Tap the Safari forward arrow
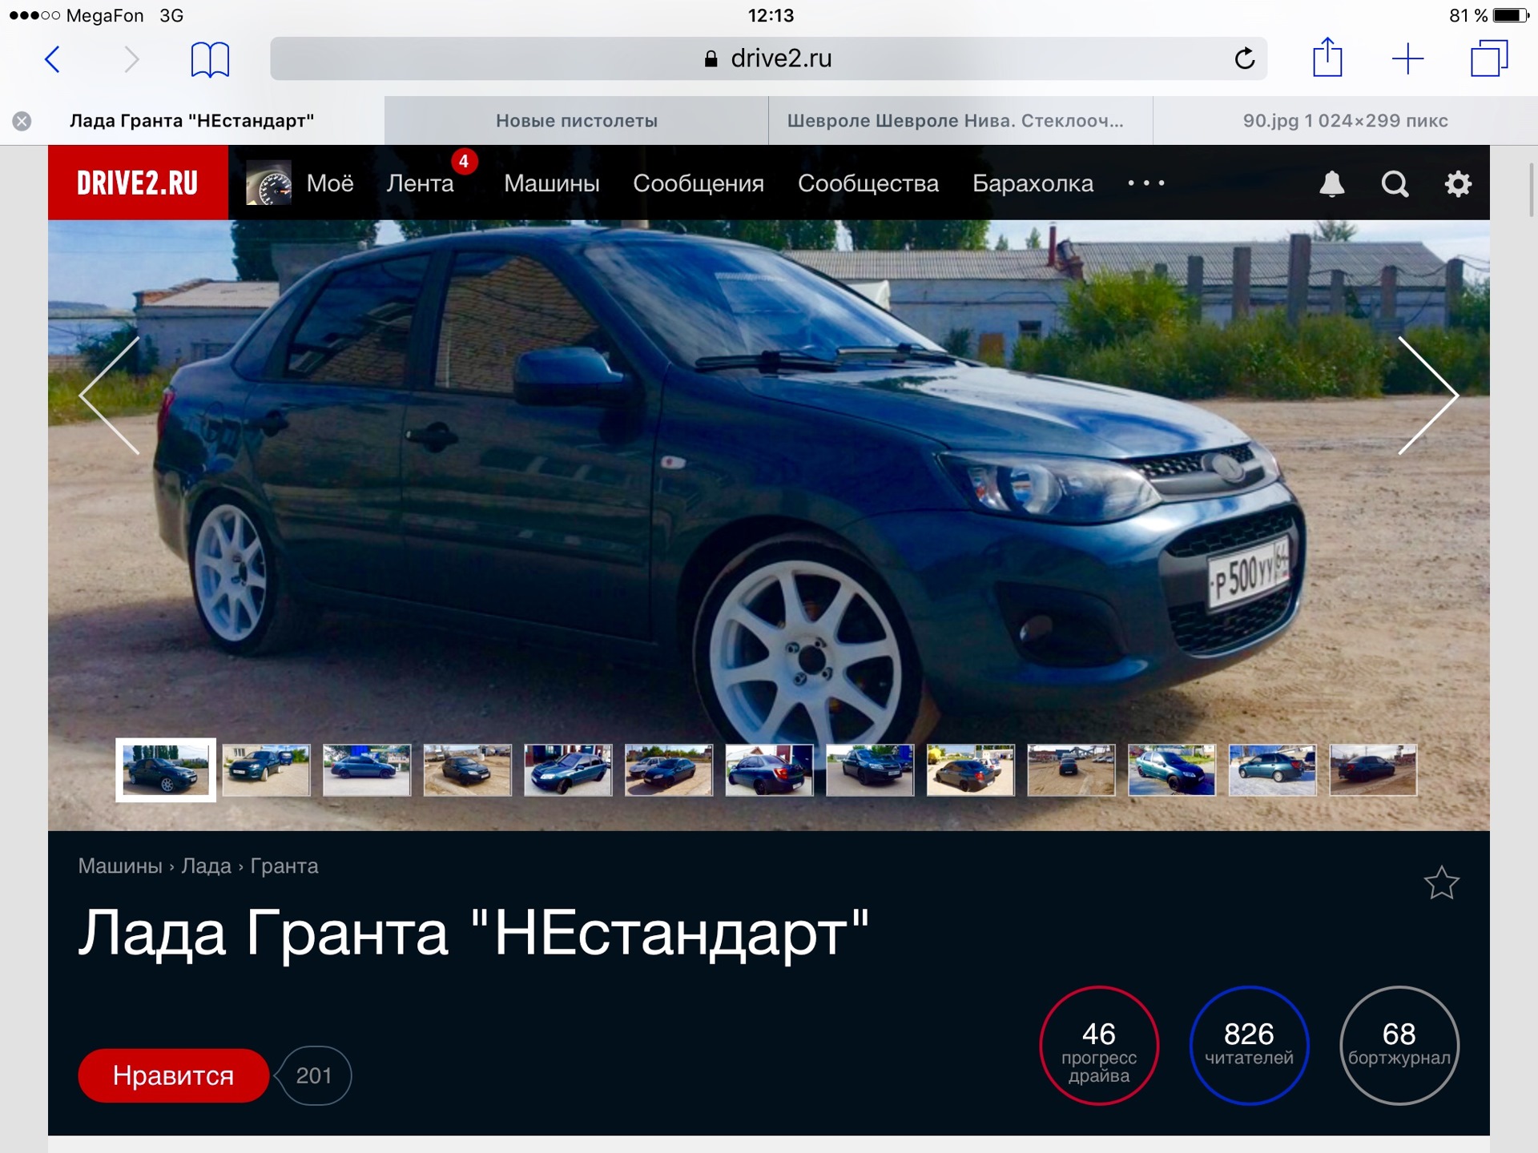This screenshot has width=1538, height=1153. (132, 59)
